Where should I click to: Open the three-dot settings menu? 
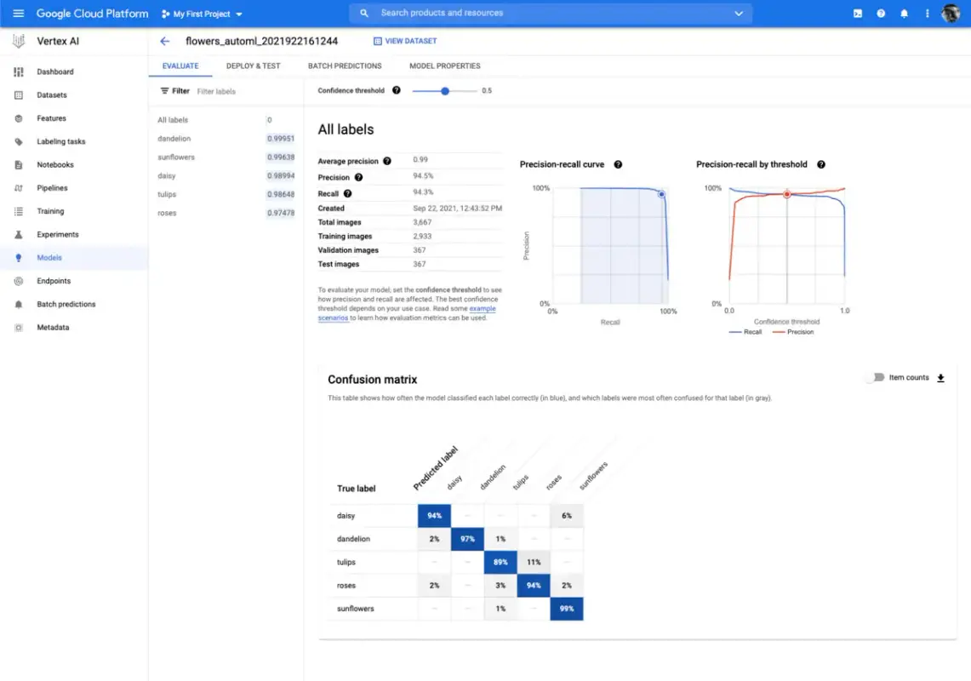click(927, 13)
